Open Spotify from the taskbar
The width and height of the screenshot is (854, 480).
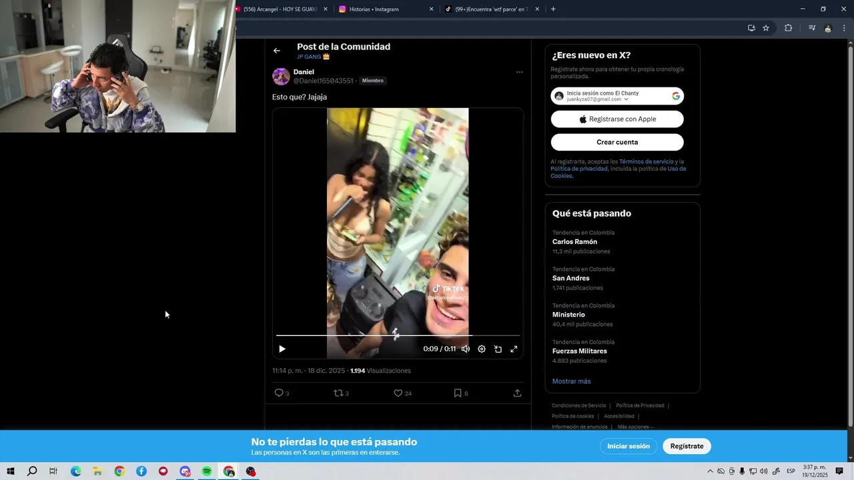pyautogui.click(x=207, y=471)
